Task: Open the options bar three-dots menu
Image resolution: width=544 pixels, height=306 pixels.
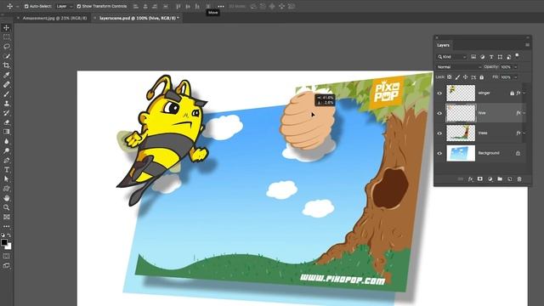Action: pos(221,6)
